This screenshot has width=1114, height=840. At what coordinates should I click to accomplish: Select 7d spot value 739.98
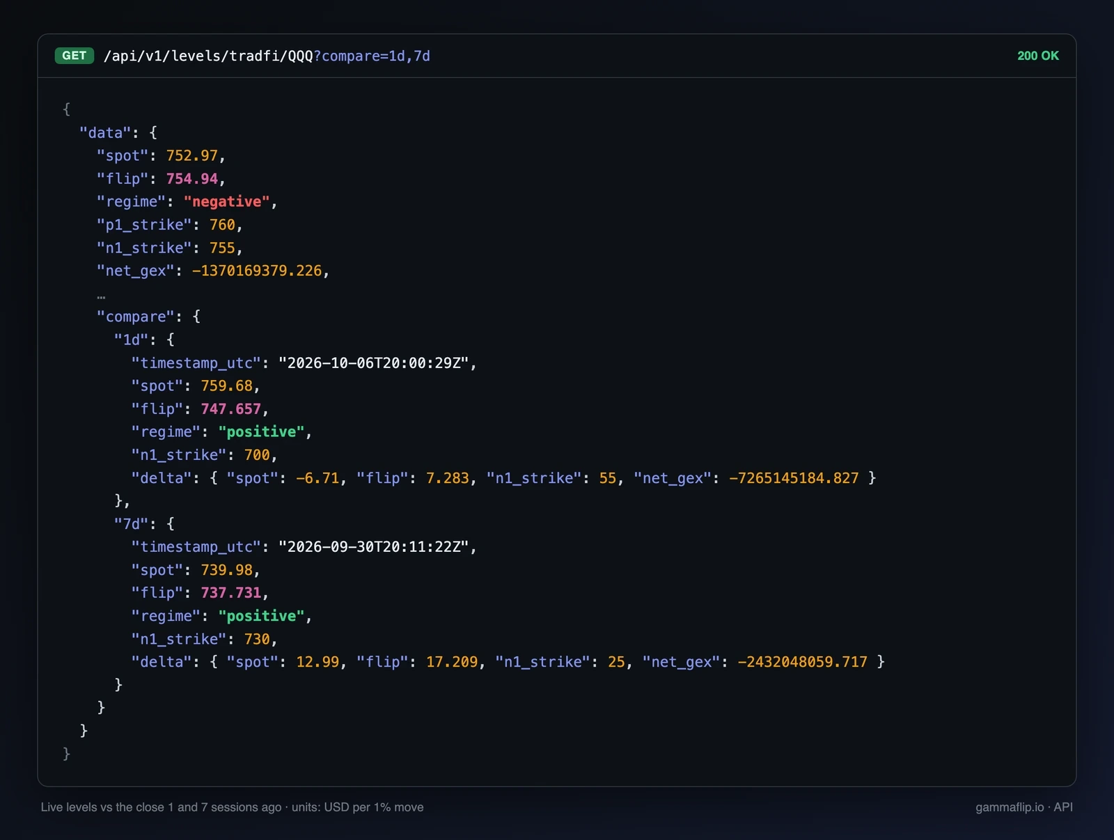(227, 570)
